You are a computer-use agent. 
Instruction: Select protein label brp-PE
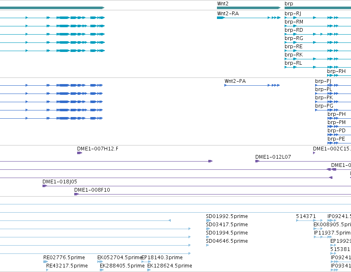[x=336, y=139]
